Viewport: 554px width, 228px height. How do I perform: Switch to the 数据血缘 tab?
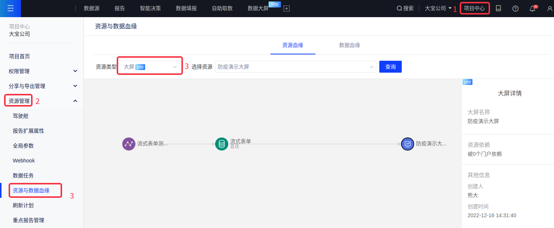click(x=349, y=45)
